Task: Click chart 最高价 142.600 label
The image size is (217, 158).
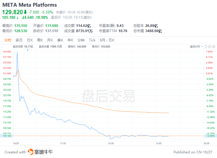Action: 77,47
